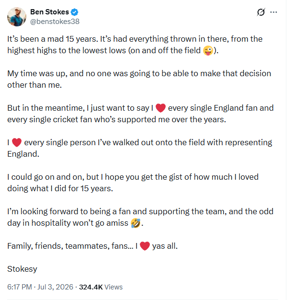Click the 'It's been a mad 15 years' sentence
The width and height of the screenshot is (295, 300).
(53, 39)
